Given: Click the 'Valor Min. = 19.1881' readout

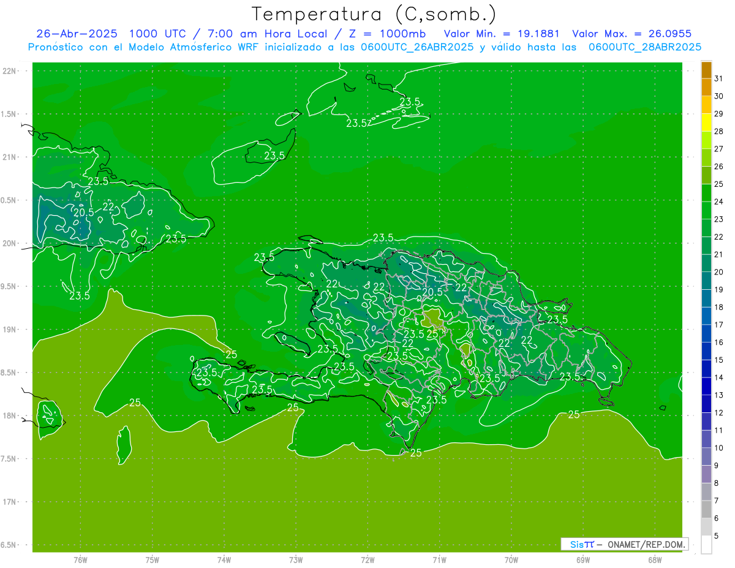Looking at the screenshot, I should 500,34.
